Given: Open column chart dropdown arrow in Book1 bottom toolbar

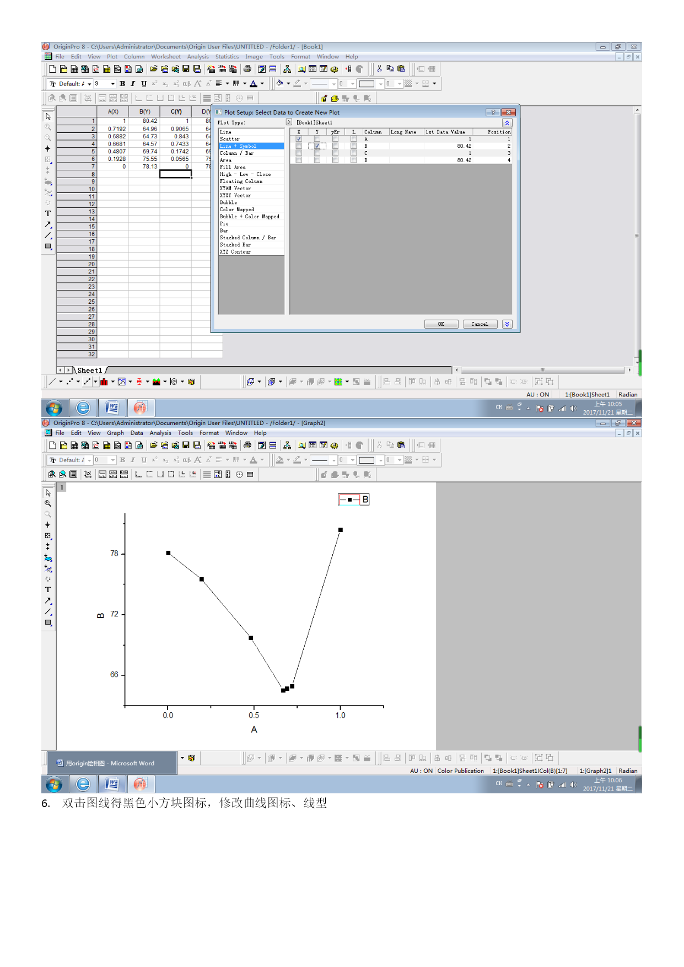Looking at the screenshot, I should point(113,382).
